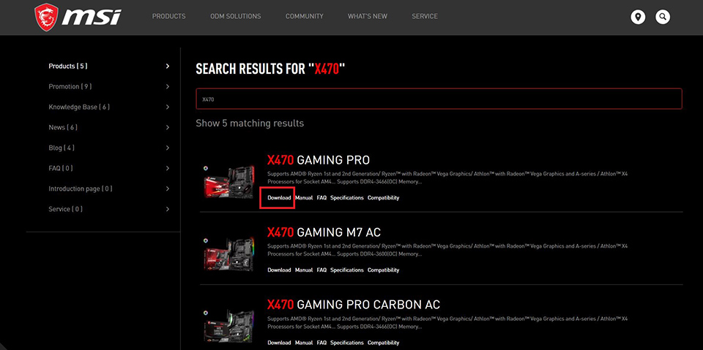Select Knowledge Base (6) filter
Image resolution: width=703 pixels, height=350 pixels.
(79, 107)
